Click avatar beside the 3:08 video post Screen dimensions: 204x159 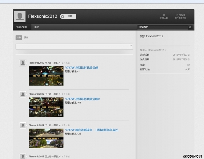point(23,126)
